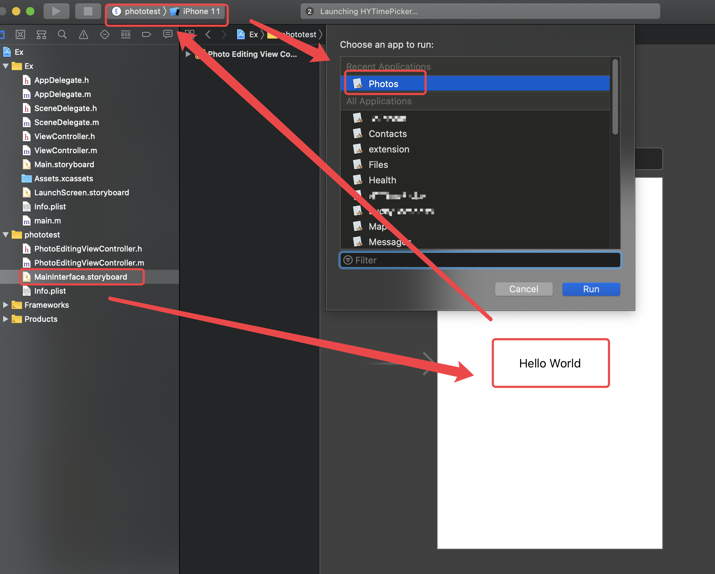Click the Run play button in toolbar
The width and height of the screenshot is (715, 574).
click(x=56, y=11)
